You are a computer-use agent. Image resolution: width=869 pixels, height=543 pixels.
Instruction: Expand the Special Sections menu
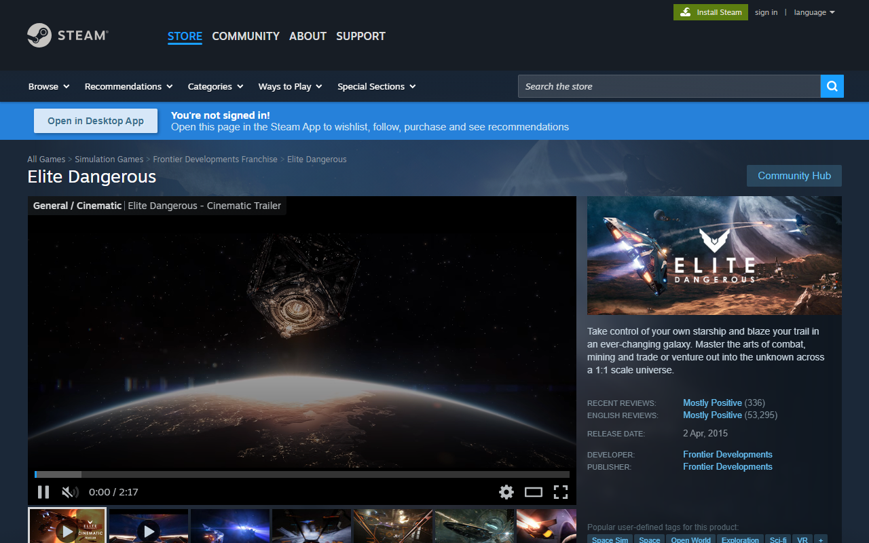point(376,86)
